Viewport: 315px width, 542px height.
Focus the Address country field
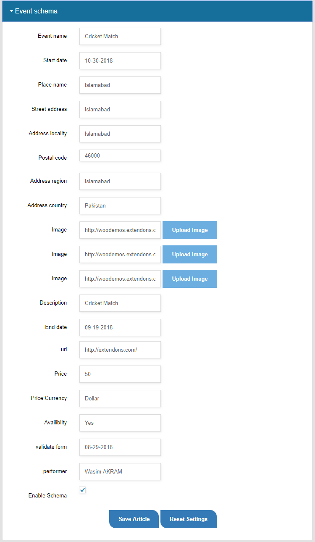pyautogui.click(x=120, y=205)
